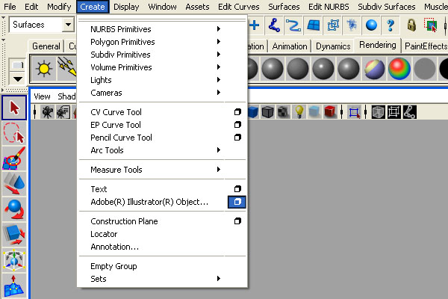448x299 pixels.
Task: Activate the Rotate tool
Action: pos(14,211)
